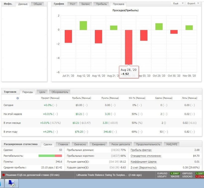
Task: Open the Главное statistics tab
Action: (63, 144)
